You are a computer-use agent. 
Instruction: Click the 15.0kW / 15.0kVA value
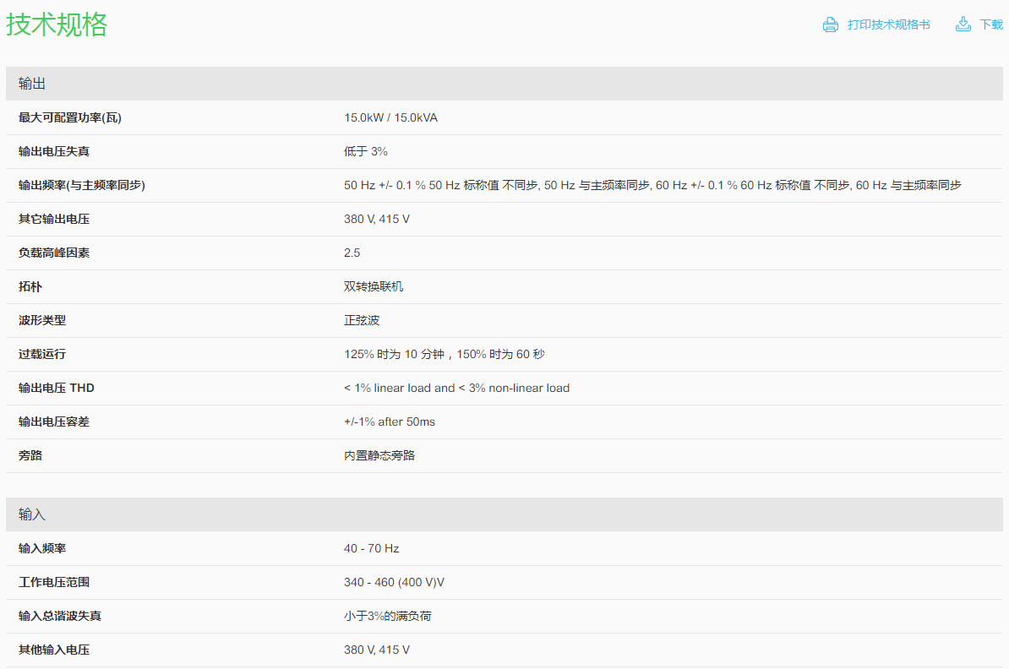[390, 117]
